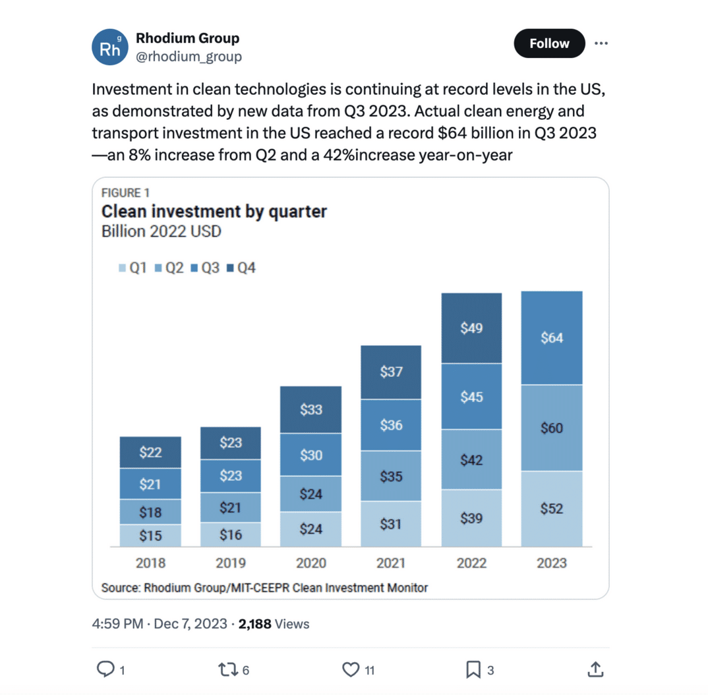Click the Q4 legend color swatch
This screenshot has width=708, height=695.
[x=230, y=268]
